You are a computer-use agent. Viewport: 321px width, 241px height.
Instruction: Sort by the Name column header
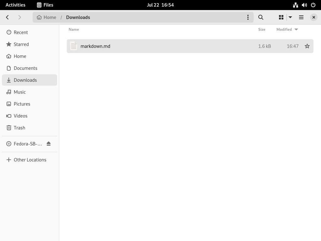click(74, 29)
